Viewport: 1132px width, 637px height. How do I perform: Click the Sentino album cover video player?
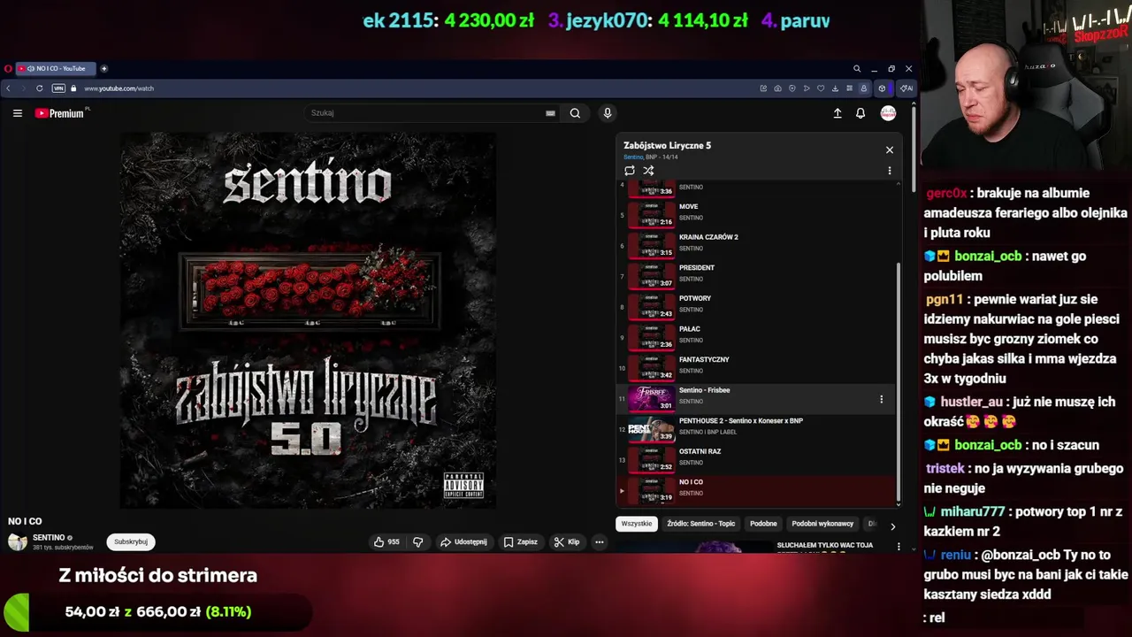[x=308, y=320]
